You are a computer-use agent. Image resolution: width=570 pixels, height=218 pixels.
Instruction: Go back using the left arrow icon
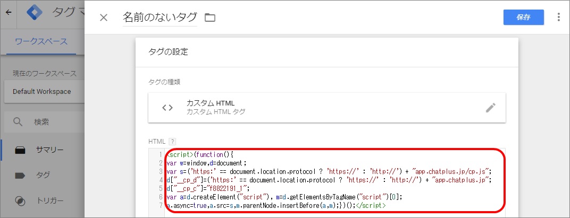[9, 12]
